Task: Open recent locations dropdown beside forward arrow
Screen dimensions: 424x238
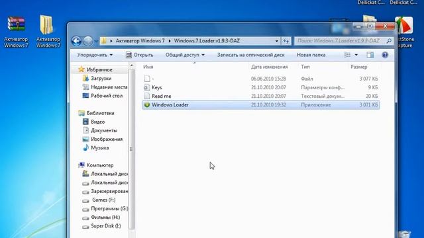Action: coord(96,41)
